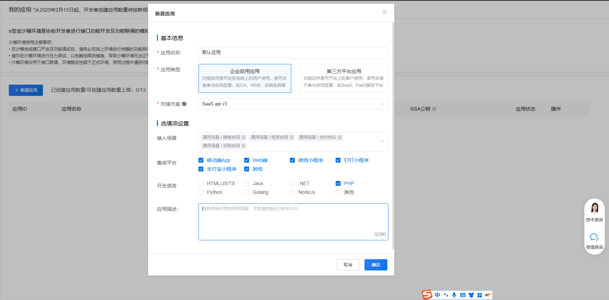Expand the 对接方案 SaaS api v3 dropdown
This screenshot has height=300, width=609.
pyautogui.click(x=382, y=104)
